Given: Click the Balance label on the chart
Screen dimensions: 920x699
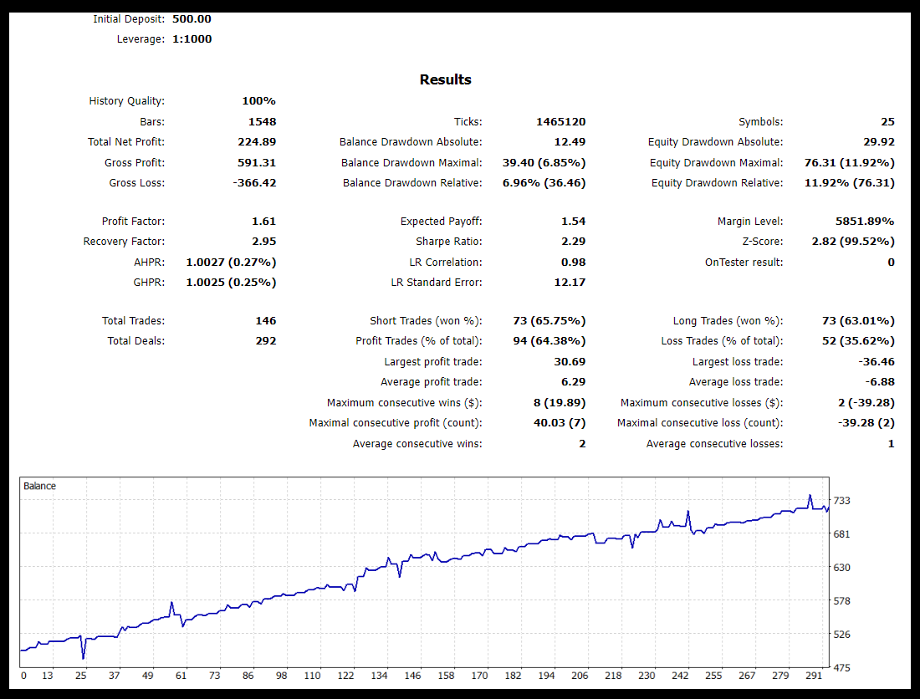Looking at the screenshot, I should click(39, 486).
